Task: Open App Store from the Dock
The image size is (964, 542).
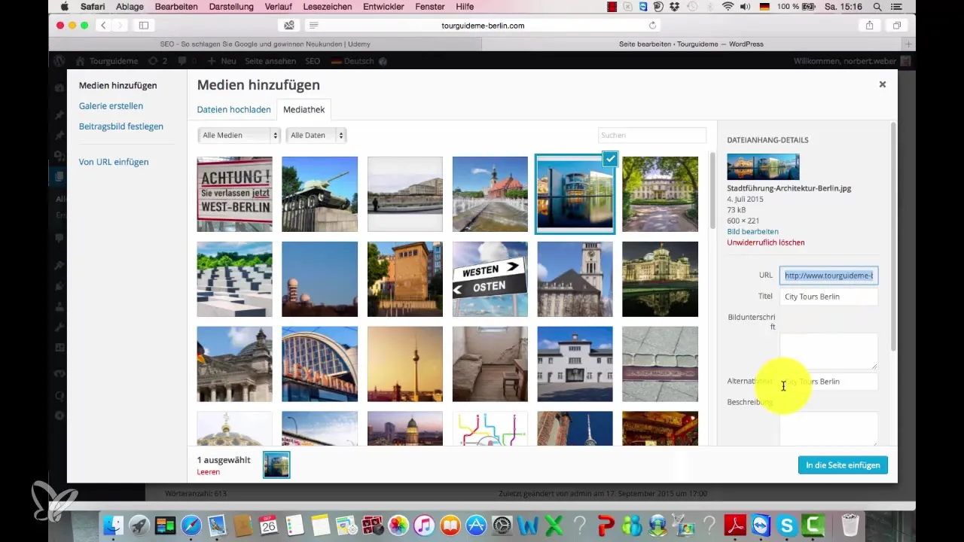Action: coord(476,525)
